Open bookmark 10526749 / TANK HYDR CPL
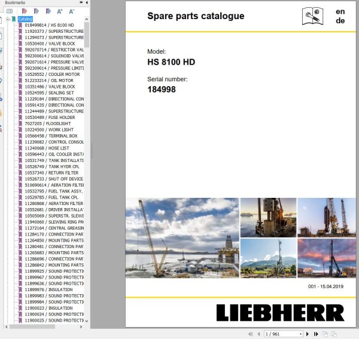Screen dimensions: 359x339 click(x=52, y=167)
